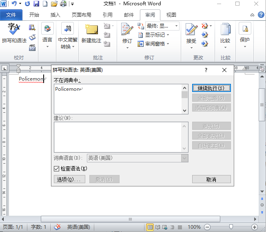Open the 文件 file tab
This screenshot has width=266, height=232.
(x=11, y=15)
